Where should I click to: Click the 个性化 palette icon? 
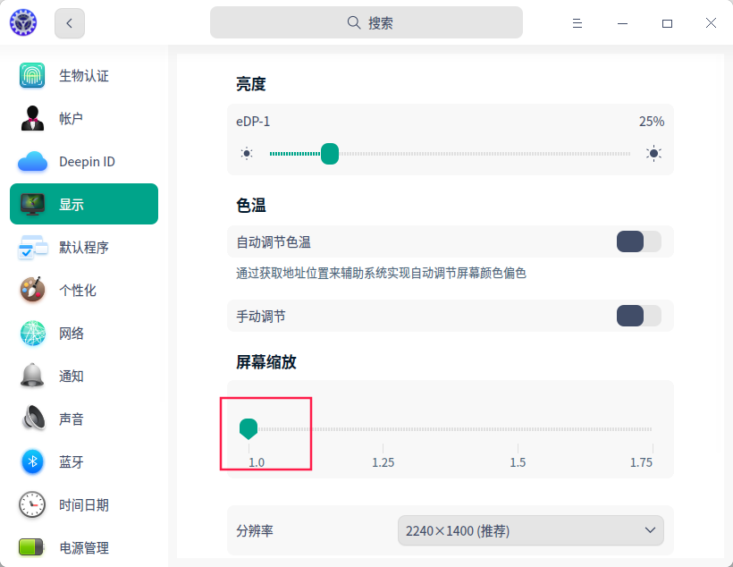click(x=32, y=290)
